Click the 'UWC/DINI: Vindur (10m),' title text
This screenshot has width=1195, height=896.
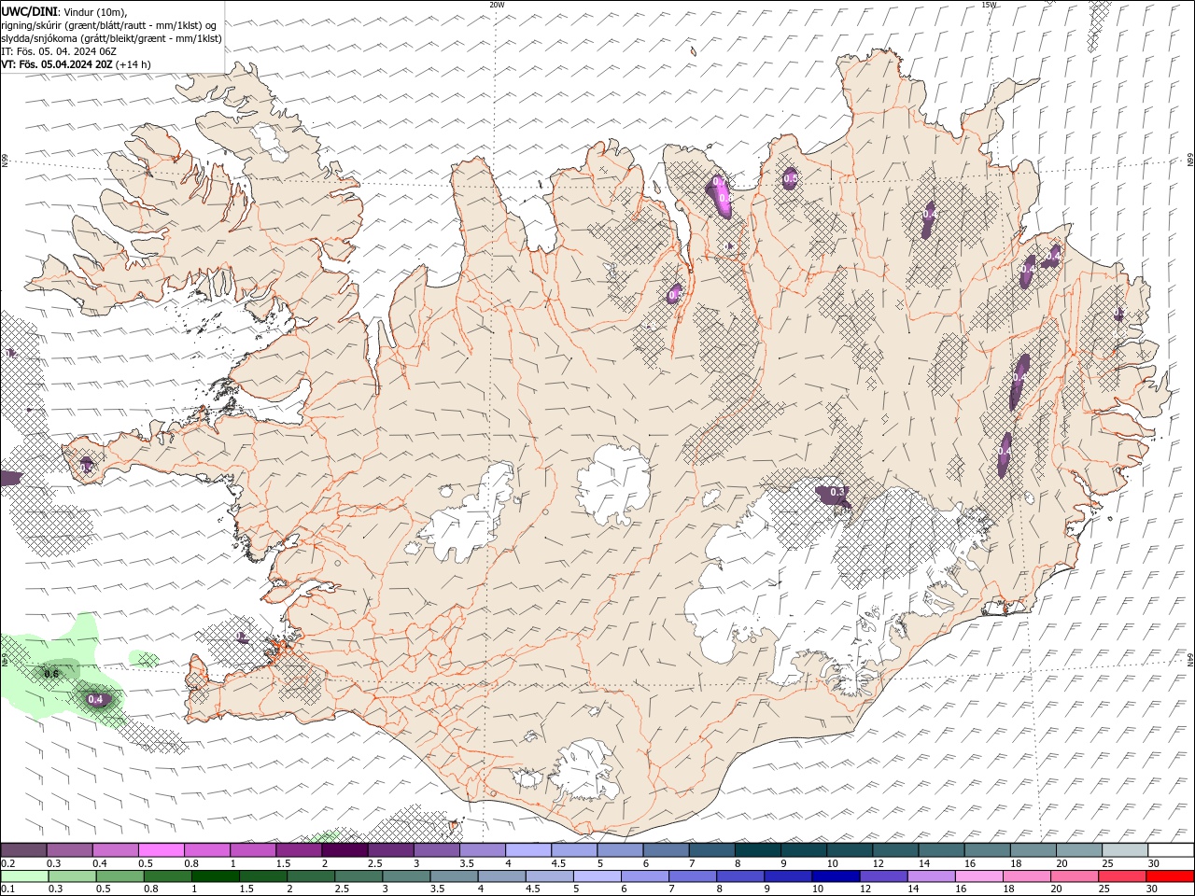[x=63, y=12]
